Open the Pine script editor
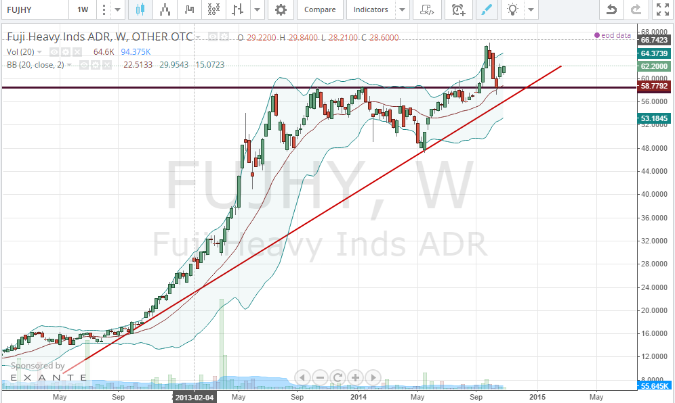 (x=427, y=9)
